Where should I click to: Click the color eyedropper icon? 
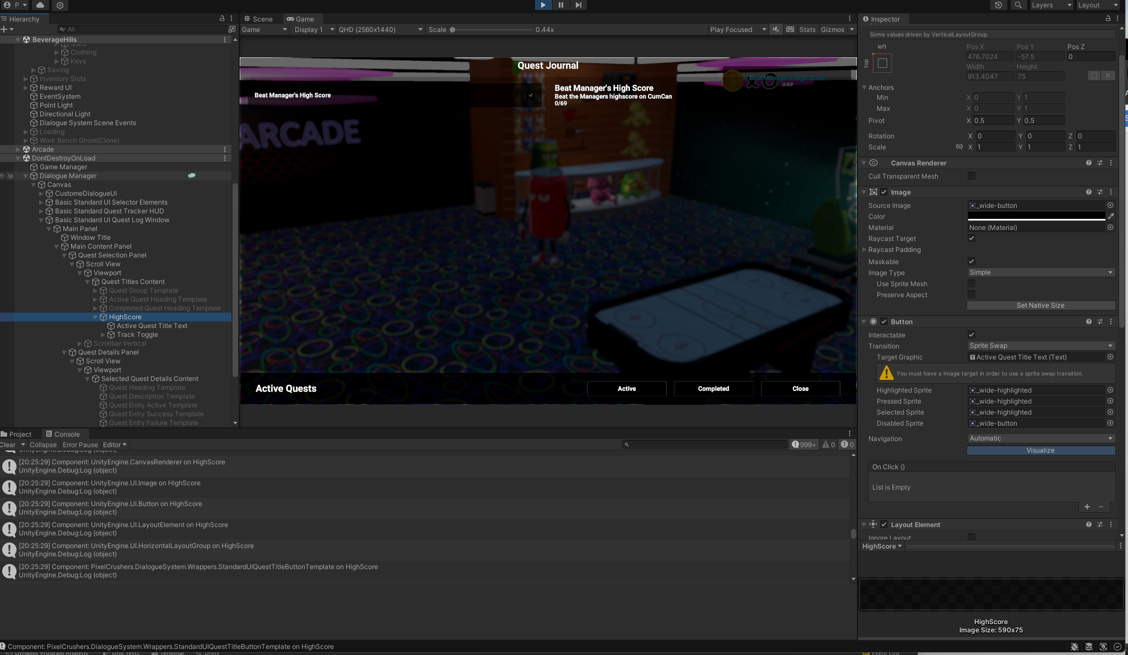(1111, 216)
